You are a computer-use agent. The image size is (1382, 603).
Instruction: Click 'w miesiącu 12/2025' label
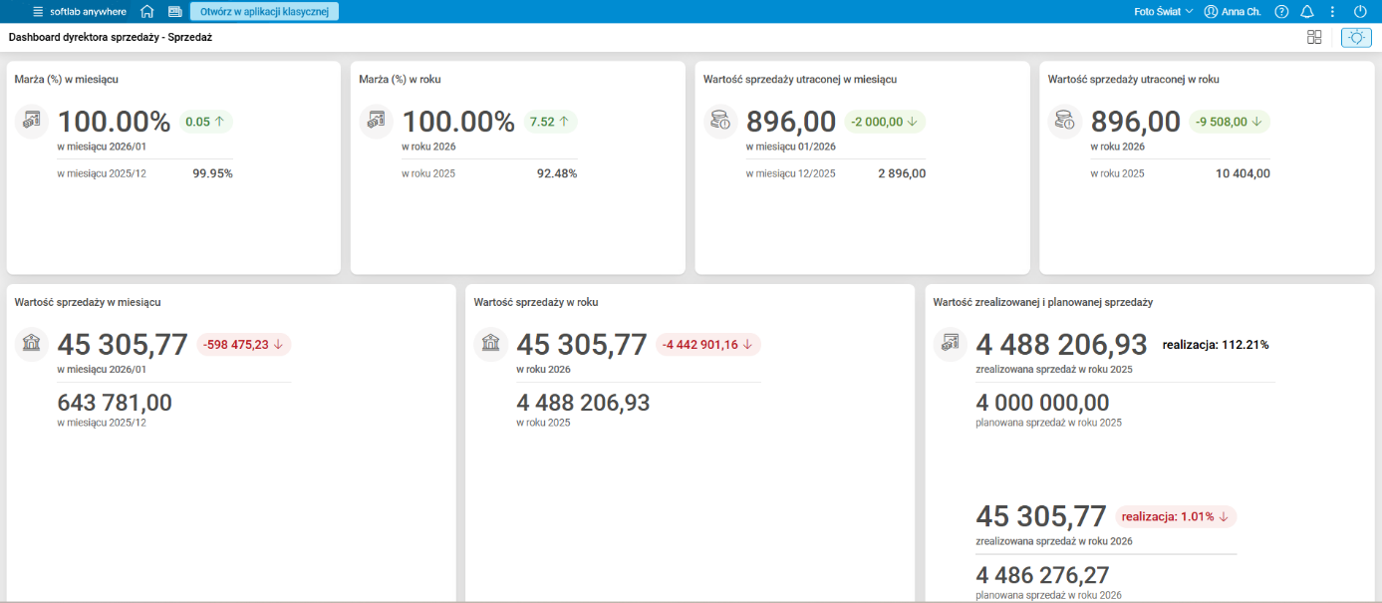tap(791, 173)
